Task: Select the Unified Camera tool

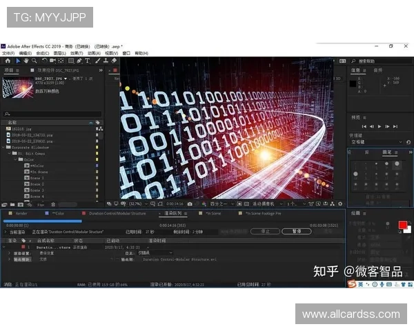Action: [x=53, y=61]
